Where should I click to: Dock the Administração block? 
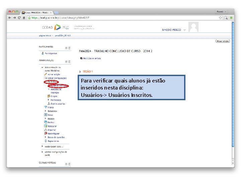(x=70, y=62)
